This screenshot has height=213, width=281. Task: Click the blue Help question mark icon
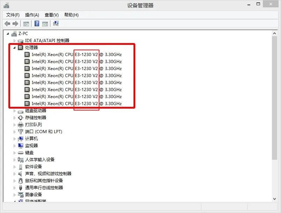(x=36, y=23)
